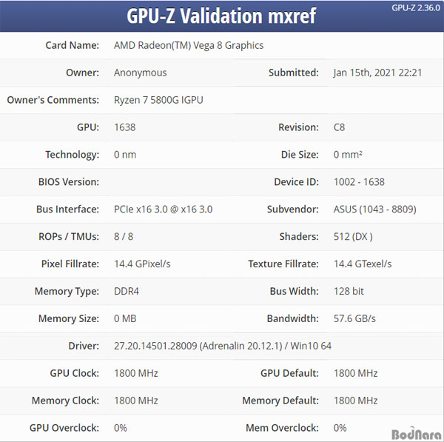Click the Memory Size value 0 MB
This screenshot has height=442, width=444.
pyautogui.click(x=125, y=319)
